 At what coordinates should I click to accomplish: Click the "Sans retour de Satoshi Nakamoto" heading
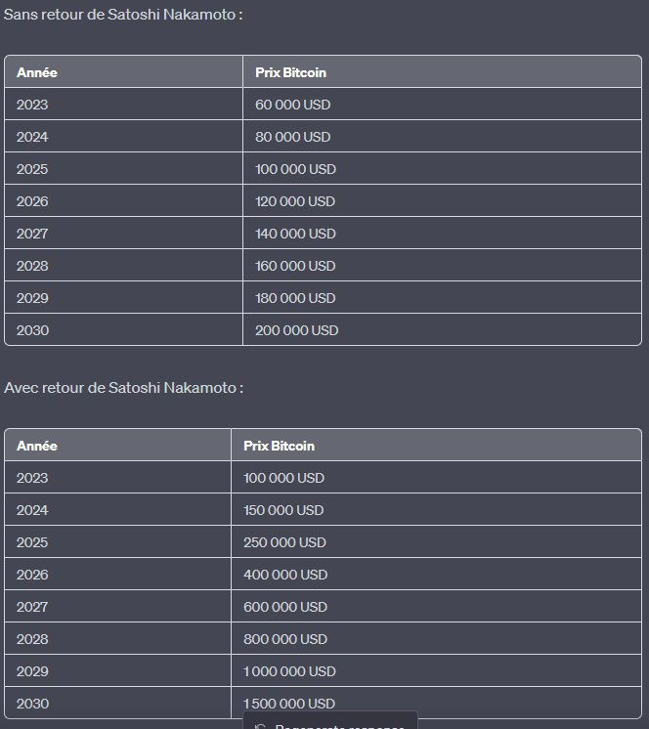tap(123, 15)
